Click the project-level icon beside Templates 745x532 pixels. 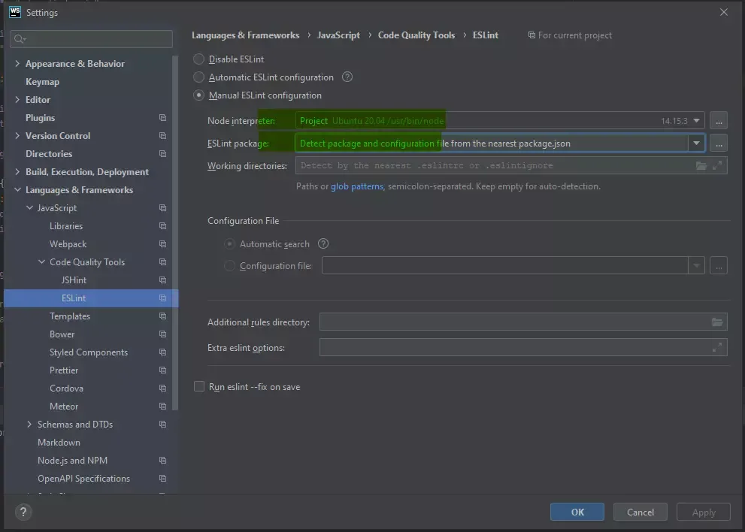pyautogui.click(x=162, y=316)
